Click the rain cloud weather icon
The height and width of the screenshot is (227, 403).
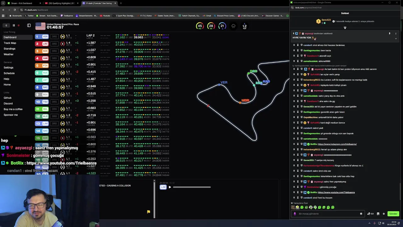coord(233,26)
